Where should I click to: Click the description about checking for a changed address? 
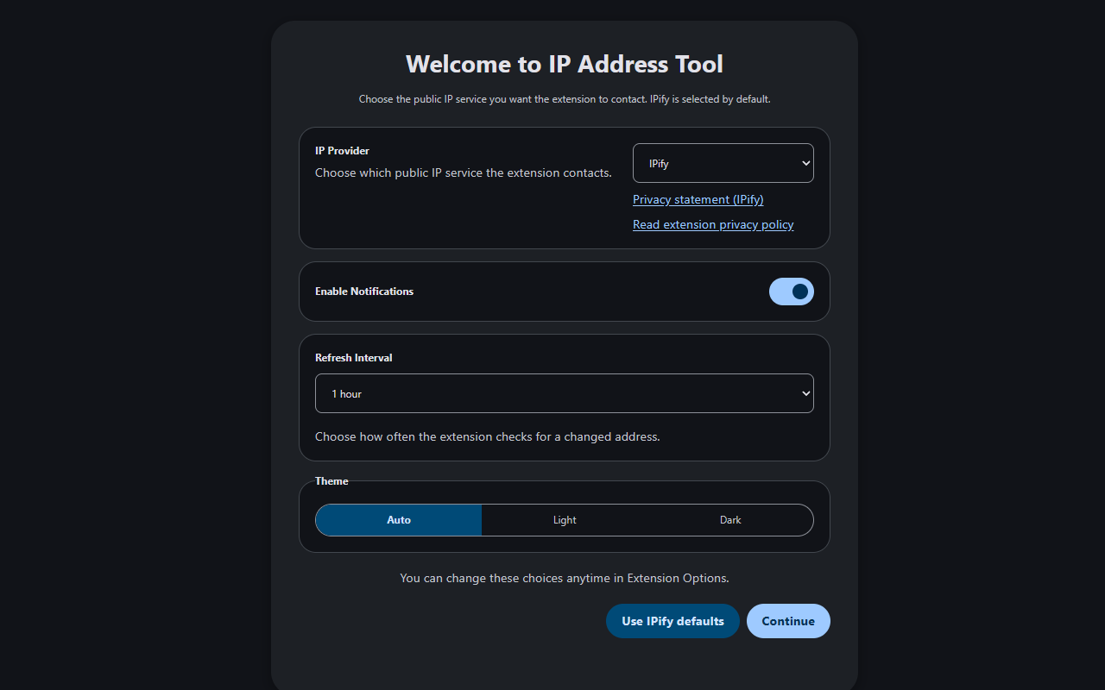pos(488,436)
